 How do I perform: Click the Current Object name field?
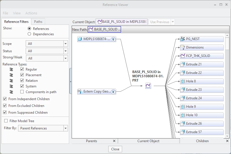(122, 22)
